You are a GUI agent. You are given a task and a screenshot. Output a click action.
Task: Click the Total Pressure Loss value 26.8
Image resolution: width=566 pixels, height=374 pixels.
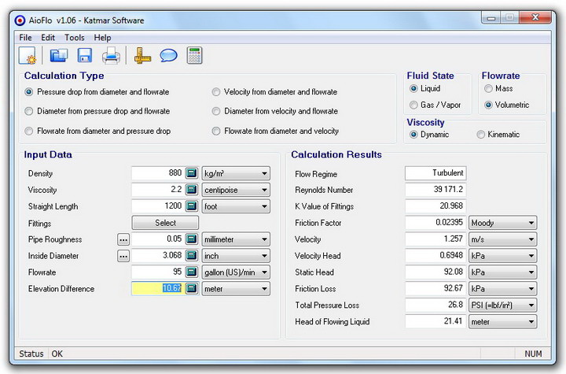436,305
